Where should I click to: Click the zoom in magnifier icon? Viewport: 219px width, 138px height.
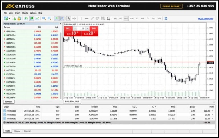(x=44, y=18)
